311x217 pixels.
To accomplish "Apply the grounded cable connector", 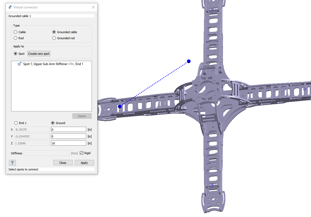I will click(x=84, y=163).
